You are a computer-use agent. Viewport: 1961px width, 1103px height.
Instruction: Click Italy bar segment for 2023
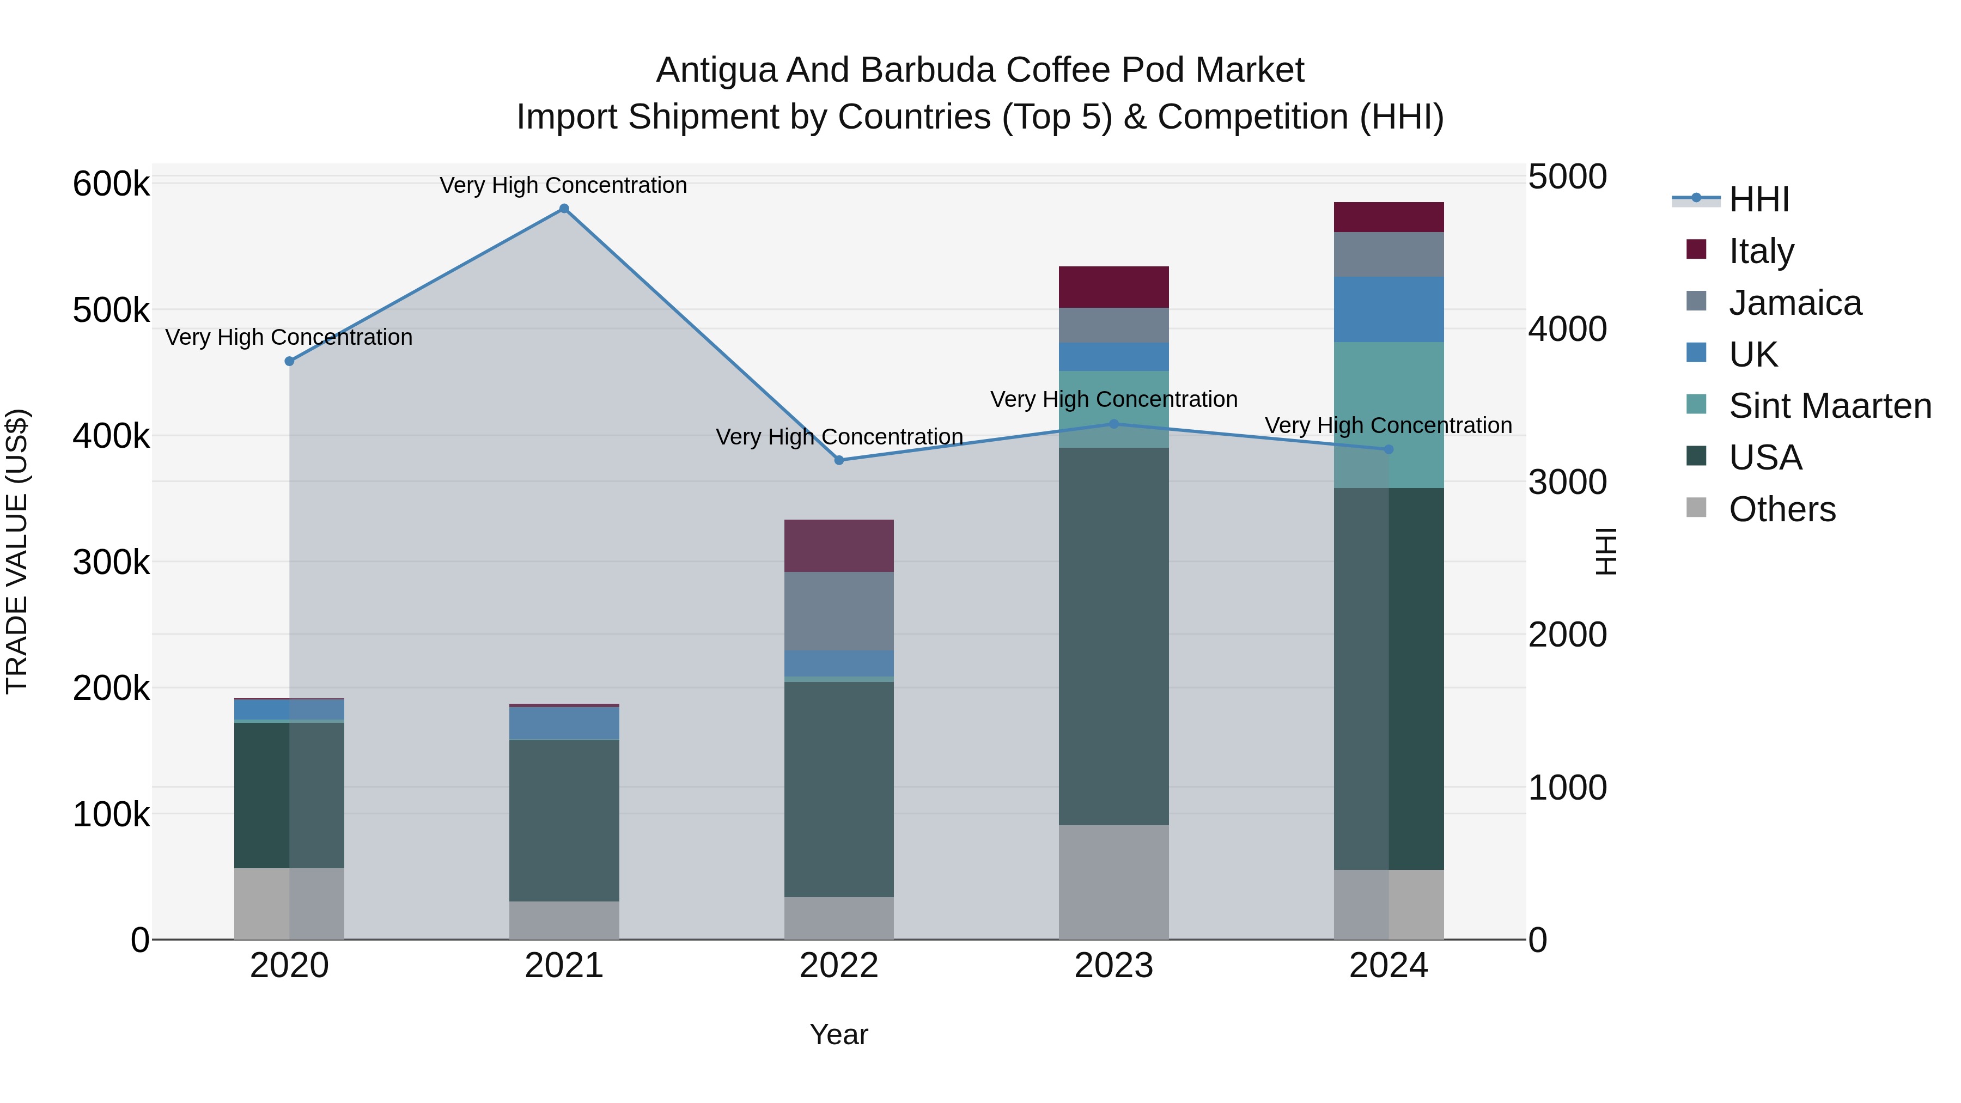(x=1114, y=287)
